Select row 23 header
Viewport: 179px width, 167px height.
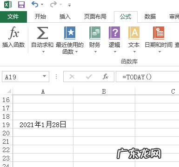tap(6, 158)
